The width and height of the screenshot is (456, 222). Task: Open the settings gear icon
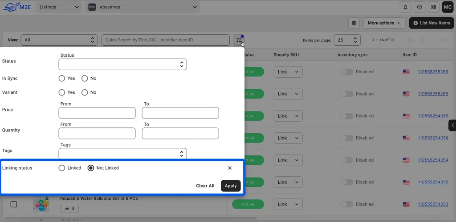[x=354, y=23]
